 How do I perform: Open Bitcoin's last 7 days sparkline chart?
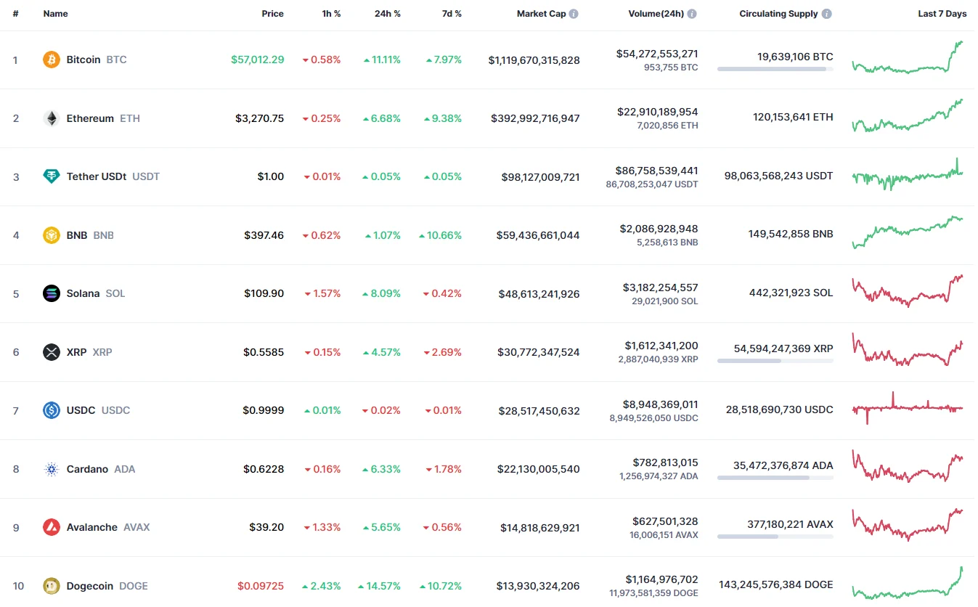point(908,58)
